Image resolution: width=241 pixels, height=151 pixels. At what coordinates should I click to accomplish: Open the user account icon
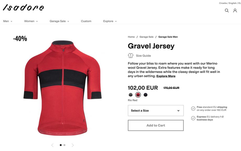click(235, 10)
